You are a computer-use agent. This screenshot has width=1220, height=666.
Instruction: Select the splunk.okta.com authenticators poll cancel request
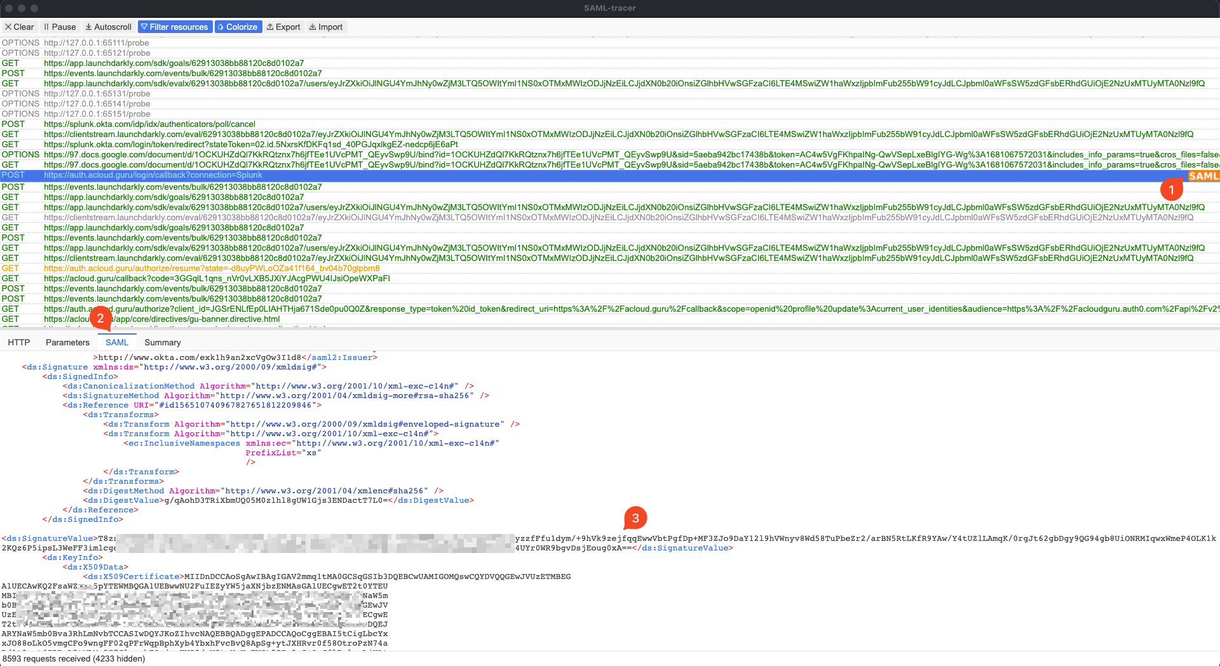pyautogui.click(x=610, y=124)
